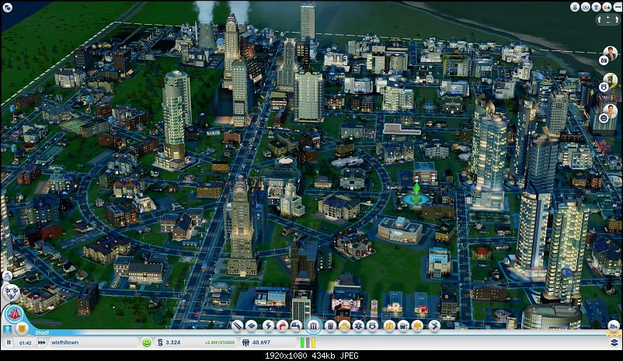
Task: Open the Police badge menu icon
Action: click(x=372, y=325)
